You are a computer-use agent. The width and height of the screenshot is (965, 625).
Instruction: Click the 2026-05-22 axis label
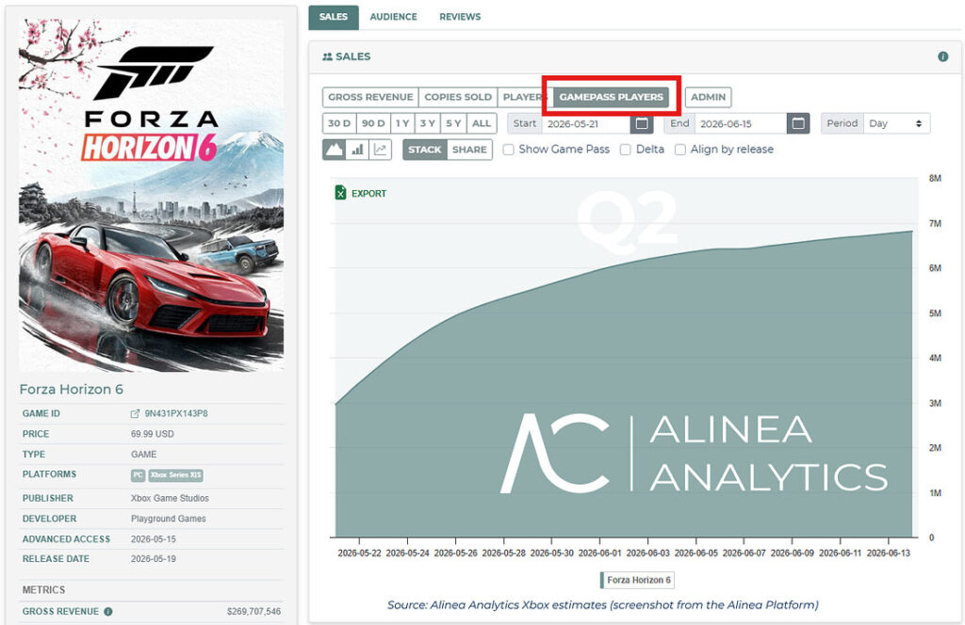359,553
